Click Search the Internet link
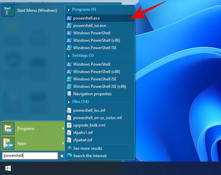Screen dimensions: 221x175 [x=90, y=156]
